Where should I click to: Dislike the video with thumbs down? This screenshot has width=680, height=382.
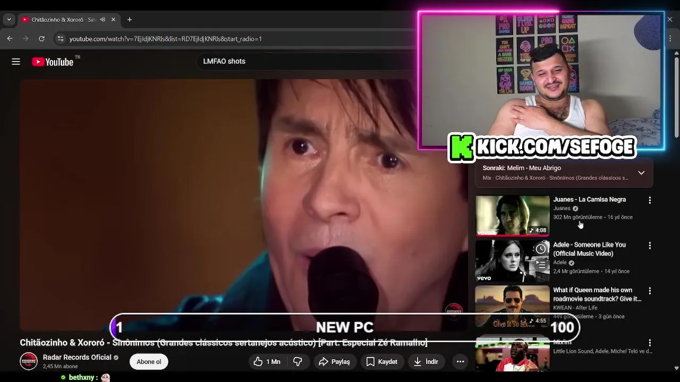point(297,362)
